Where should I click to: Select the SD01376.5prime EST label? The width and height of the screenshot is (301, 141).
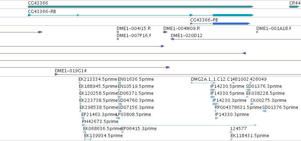click(280, 107)
